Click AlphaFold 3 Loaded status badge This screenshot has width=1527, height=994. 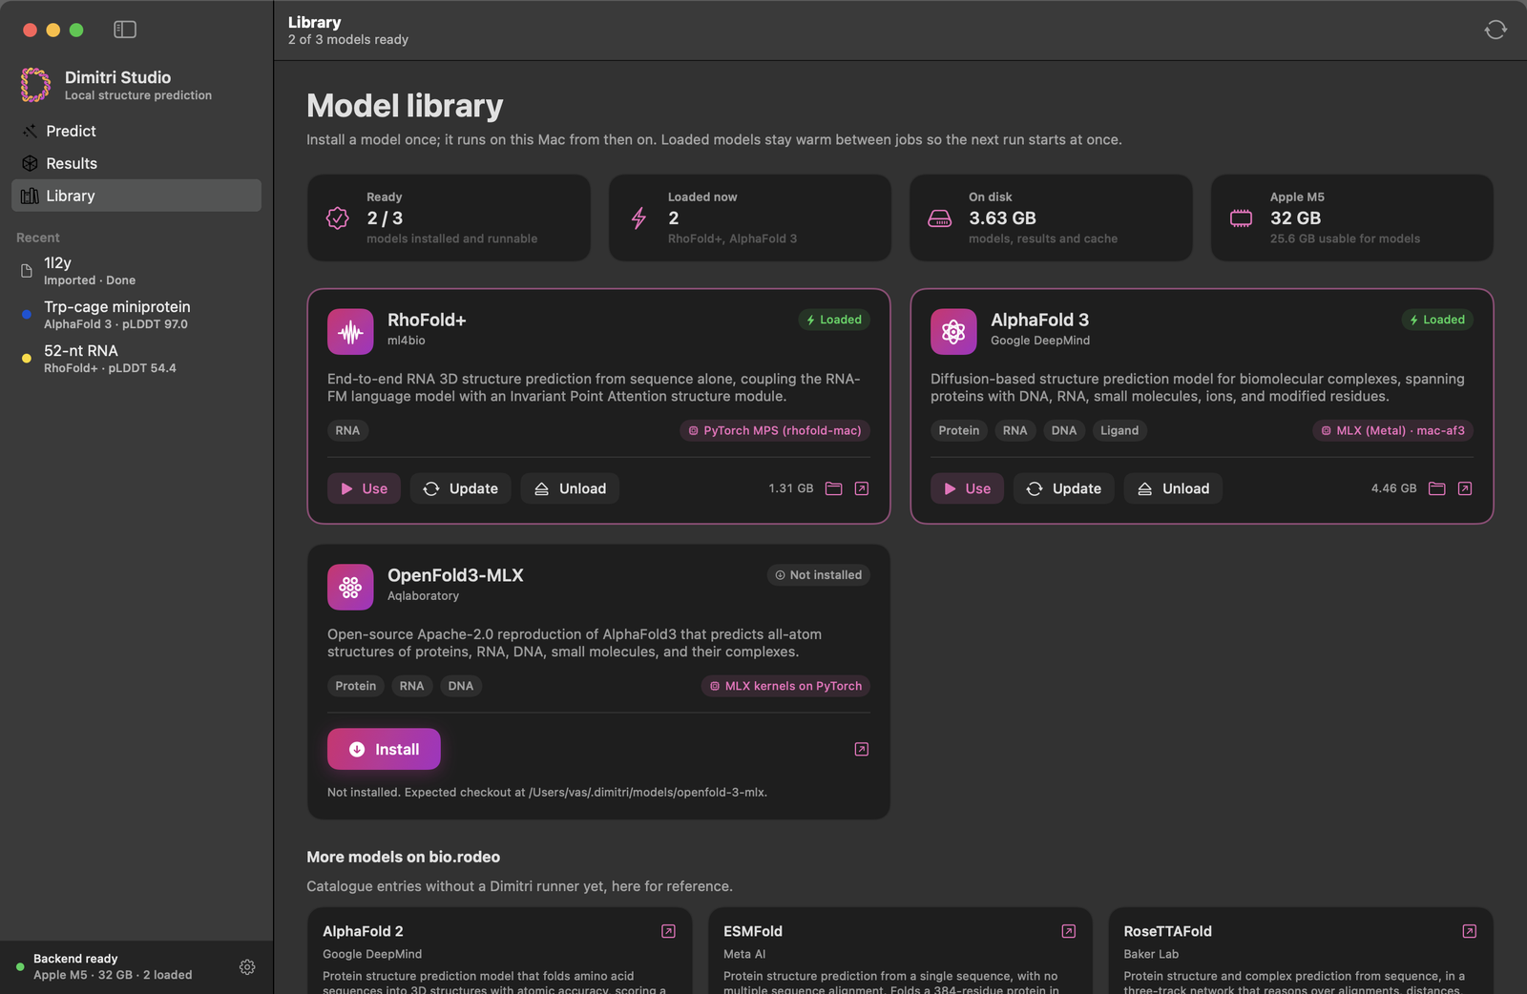point(1437,320)
